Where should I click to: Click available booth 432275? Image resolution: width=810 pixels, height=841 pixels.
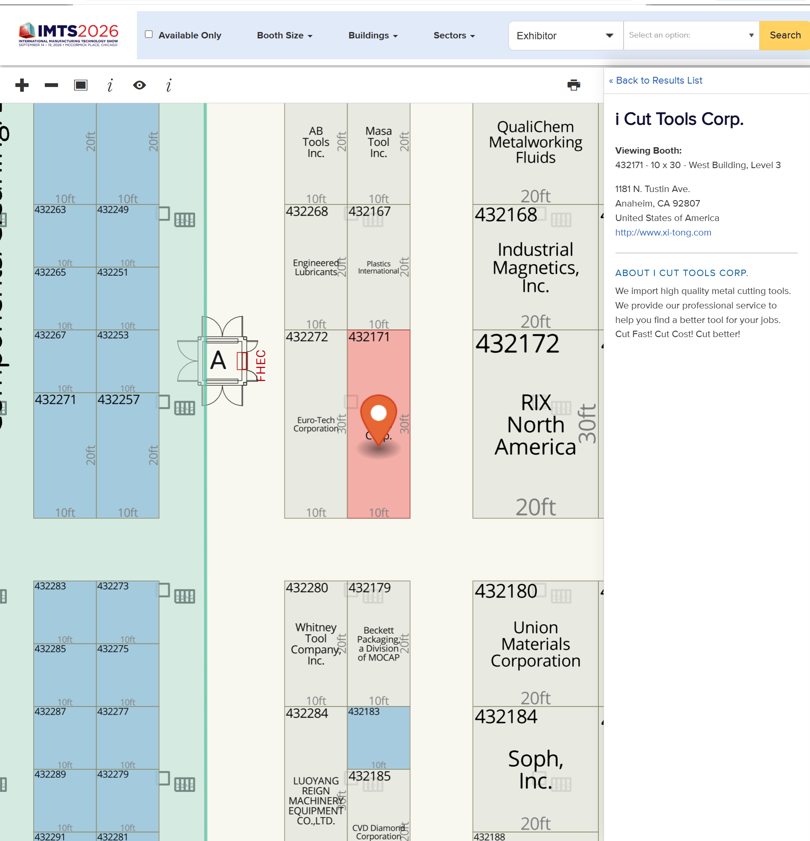(x=128, y=675)
